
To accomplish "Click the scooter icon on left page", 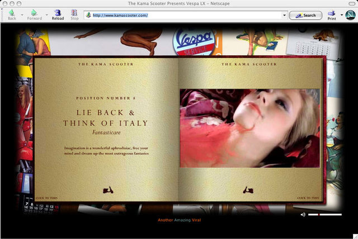I will [x=108, y=190].
